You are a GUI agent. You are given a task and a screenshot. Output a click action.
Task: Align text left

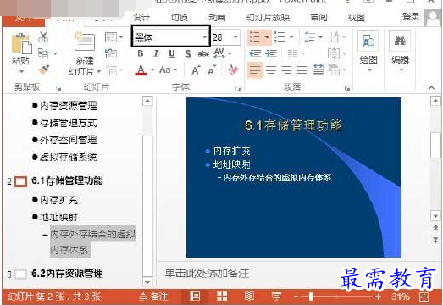pyautogui.click(x=255, y=69)
